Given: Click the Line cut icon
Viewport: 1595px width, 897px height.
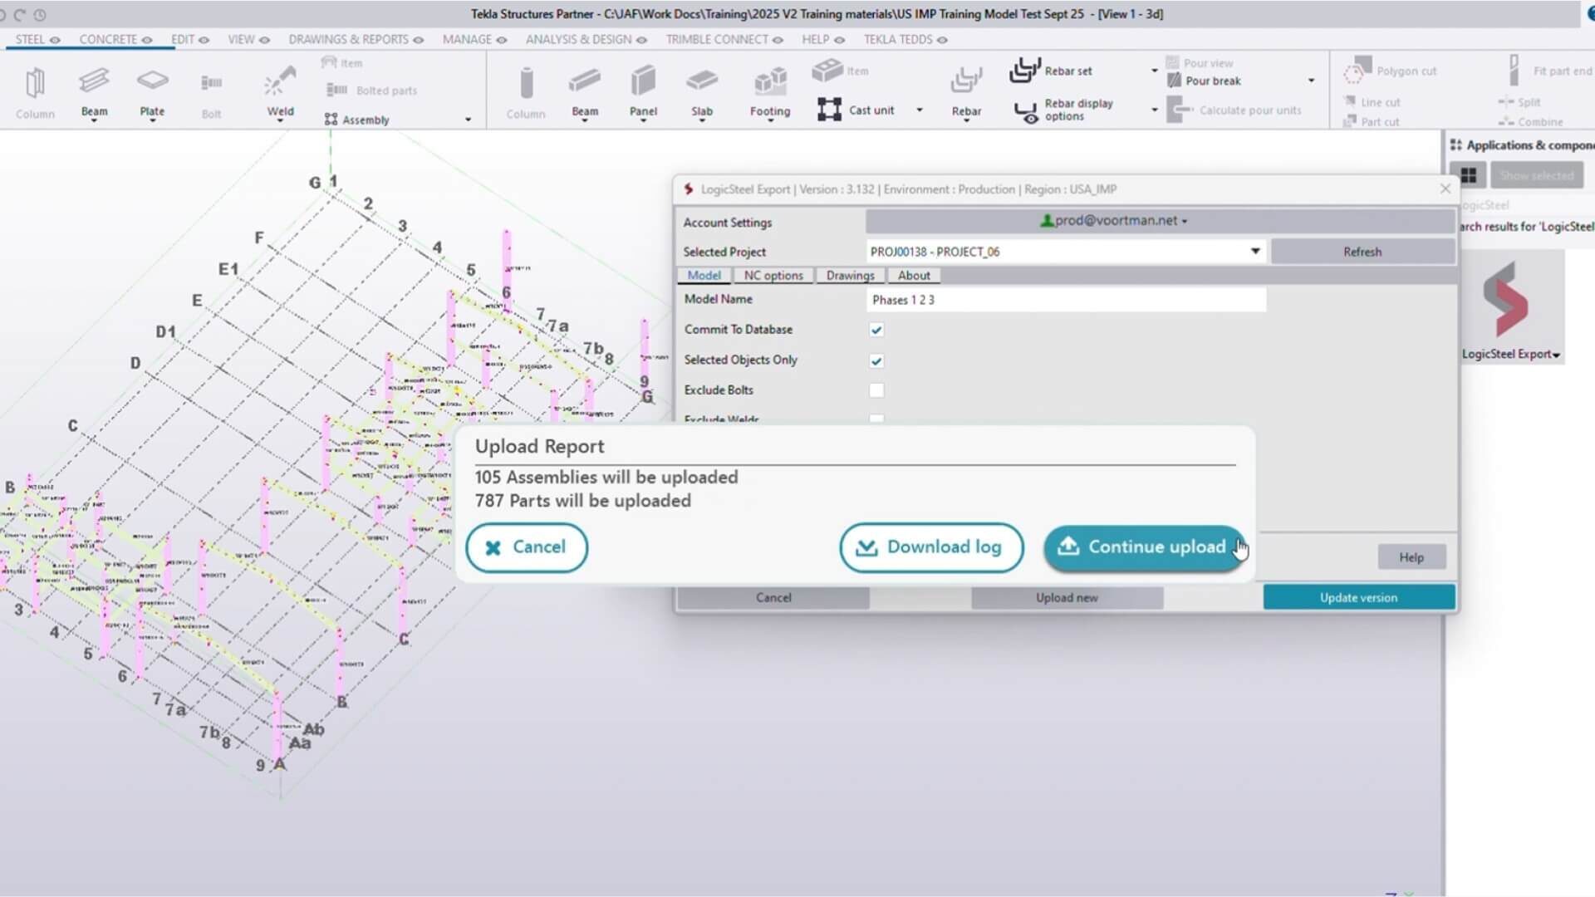Looking at the screenshot, I should point(1350,101).
